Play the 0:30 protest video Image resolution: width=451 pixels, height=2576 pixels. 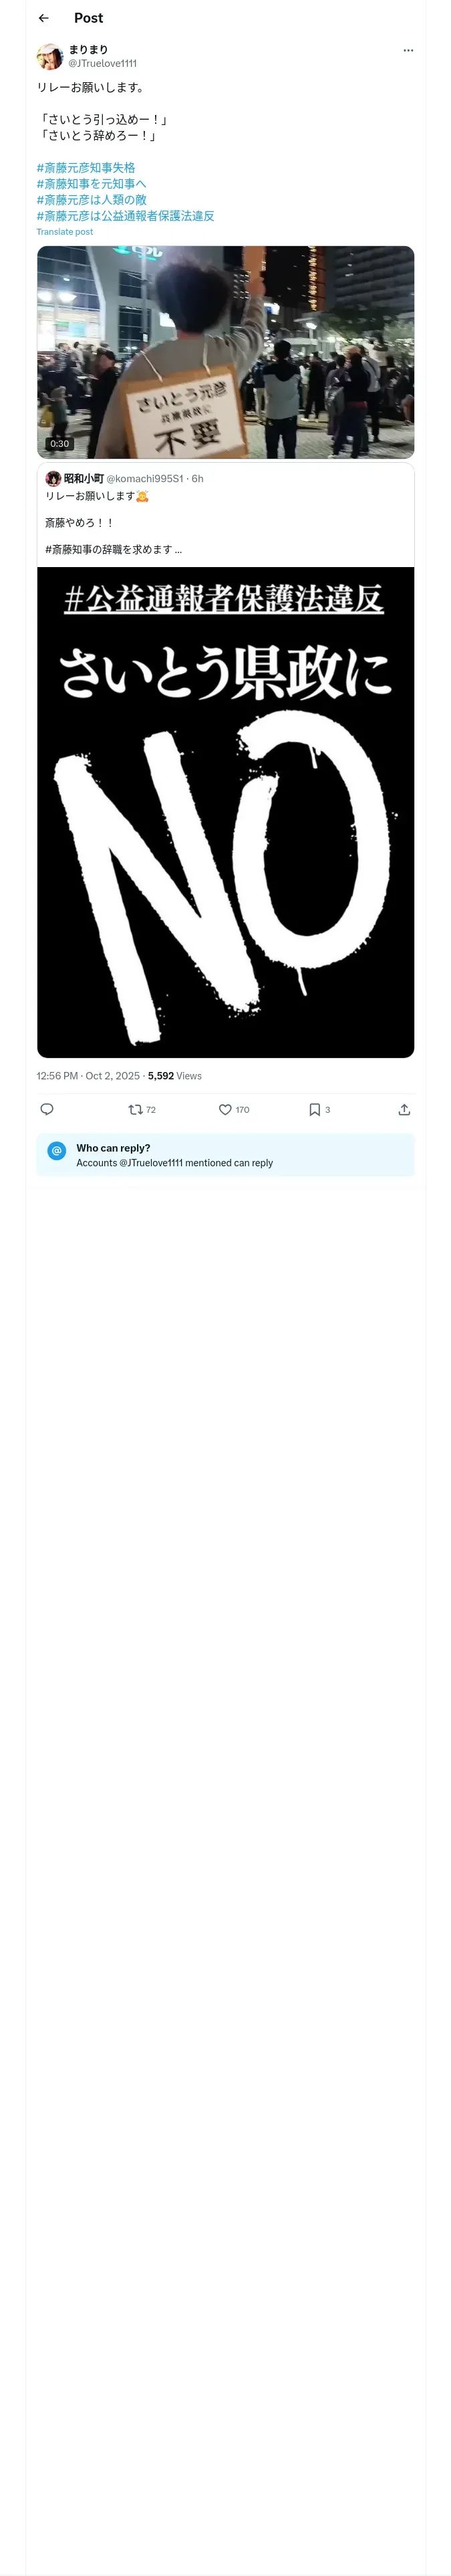click(225, 352)
